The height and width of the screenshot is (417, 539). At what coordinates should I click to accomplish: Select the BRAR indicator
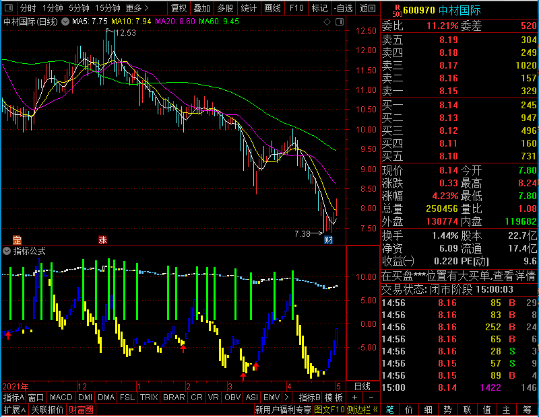point(174,397)
